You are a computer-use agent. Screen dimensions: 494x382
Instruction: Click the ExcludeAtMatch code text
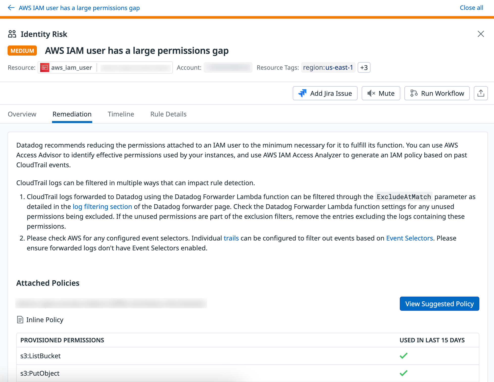pyautogui.click(x=404, y=197)
